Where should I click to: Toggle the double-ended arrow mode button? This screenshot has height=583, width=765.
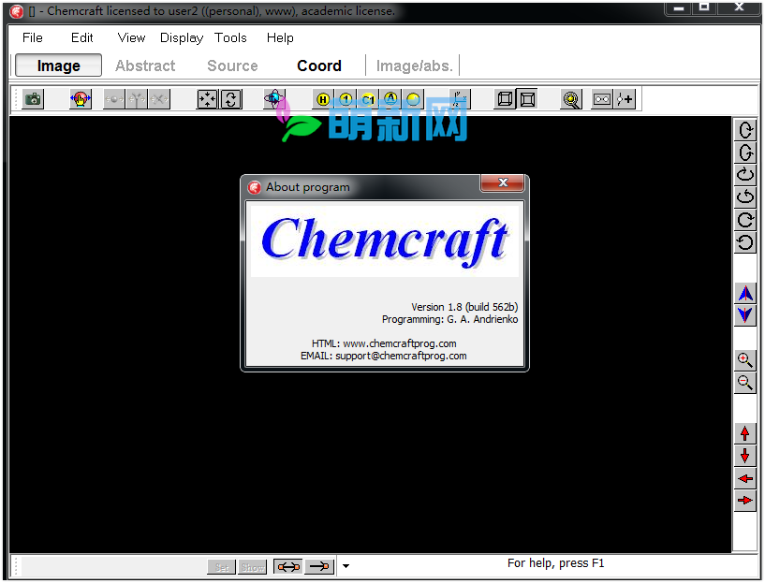coord(288,566)
